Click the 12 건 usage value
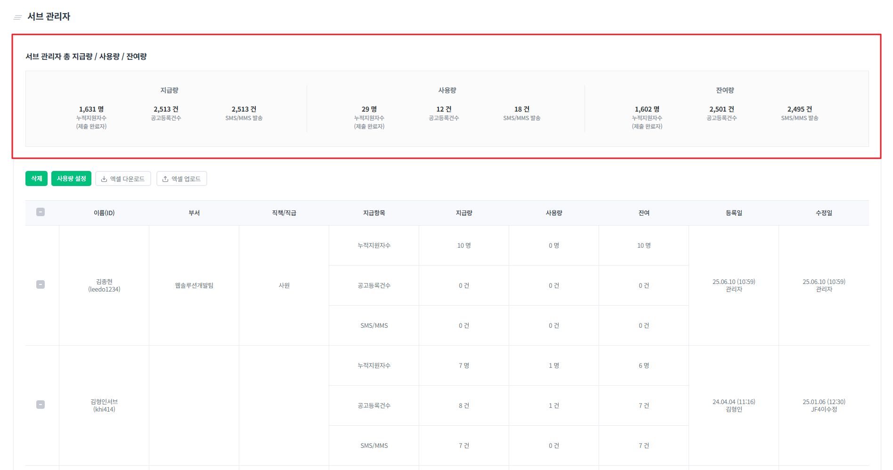Viewport: 893px width, 470px height. point(444,109)
